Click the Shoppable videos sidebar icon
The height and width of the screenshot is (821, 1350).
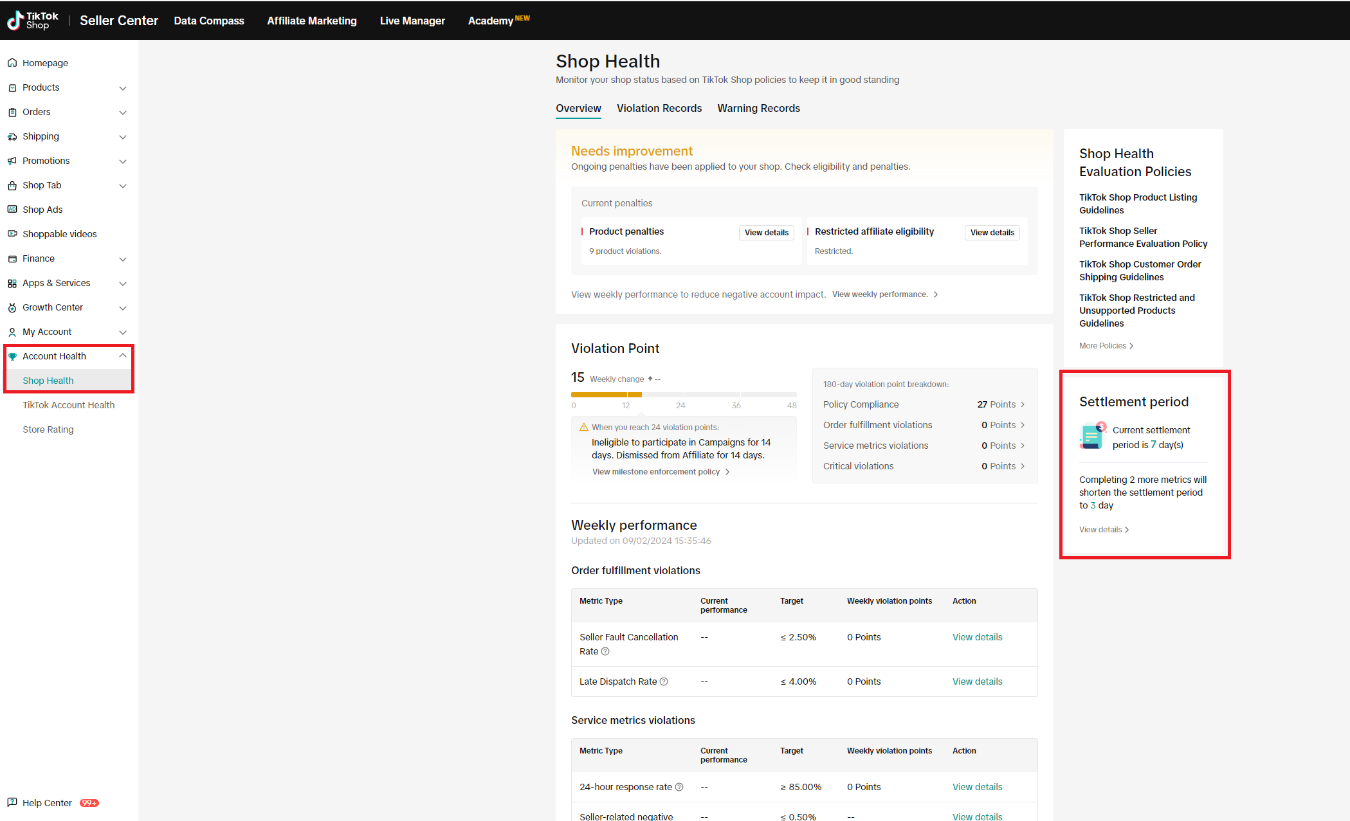[12, 234]
